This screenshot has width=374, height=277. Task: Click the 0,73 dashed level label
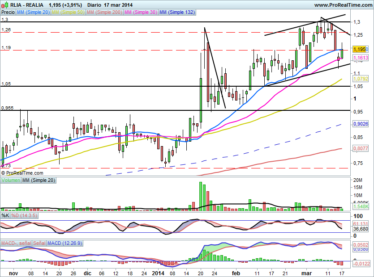point(6,165)
